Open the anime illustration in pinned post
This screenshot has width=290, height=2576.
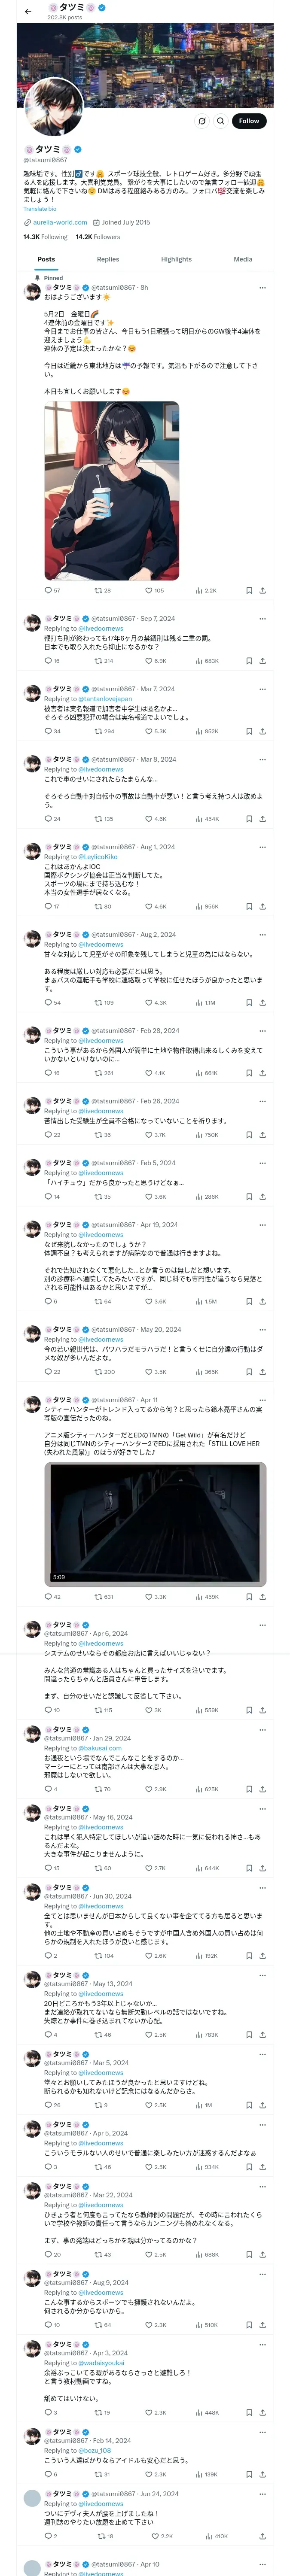point(111,490)
